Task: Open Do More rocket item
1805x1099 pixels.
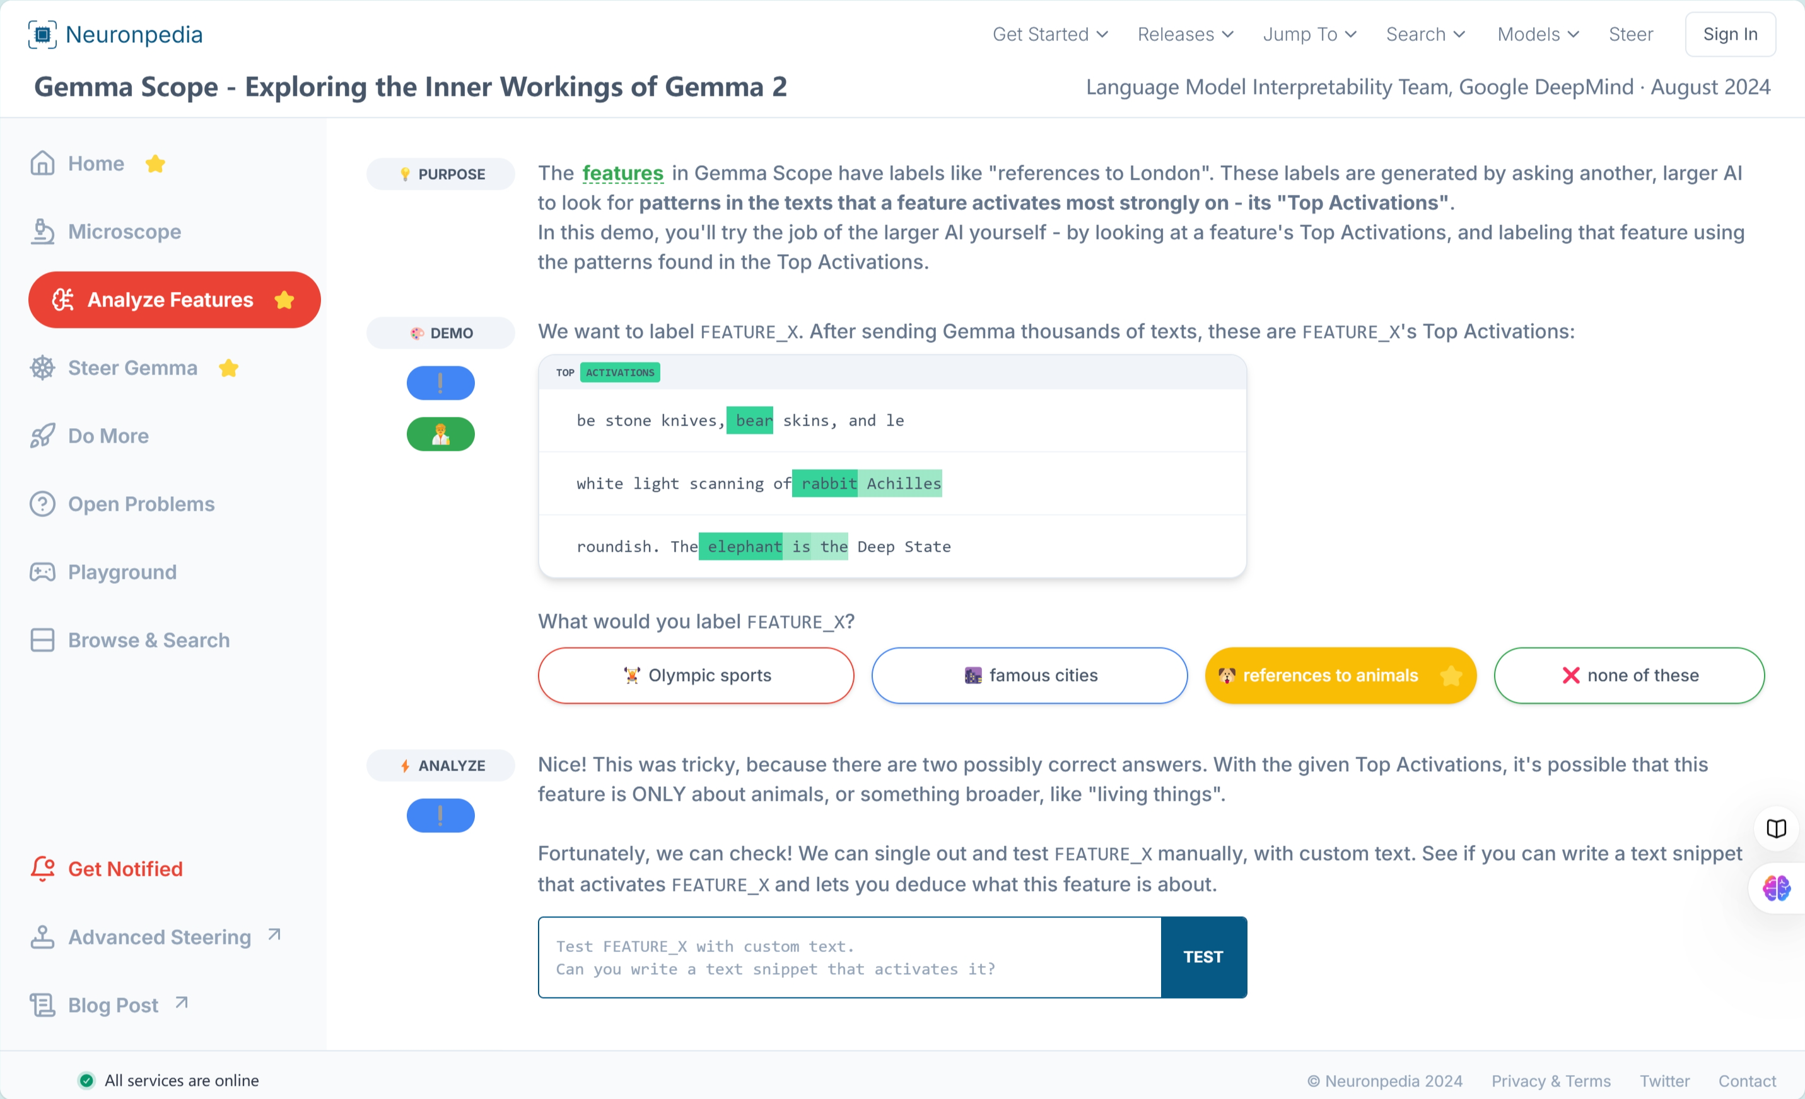Action: [90, 436]
